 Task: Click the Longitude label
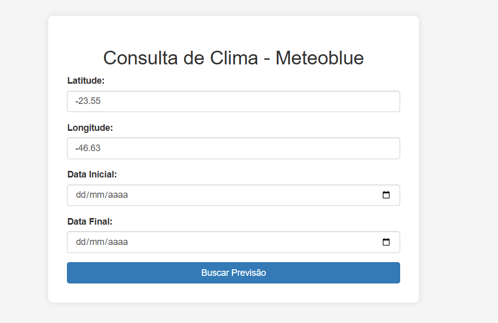[x=90, y=128]
